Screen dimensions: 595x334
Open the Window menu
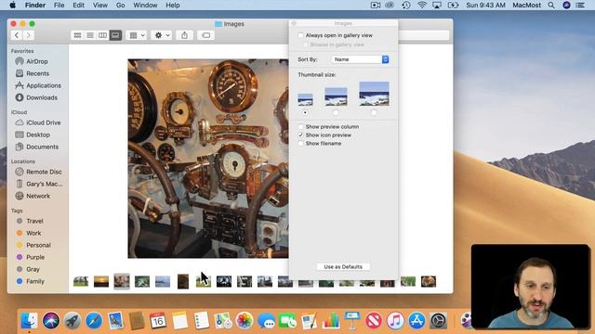tap(145, 6)
